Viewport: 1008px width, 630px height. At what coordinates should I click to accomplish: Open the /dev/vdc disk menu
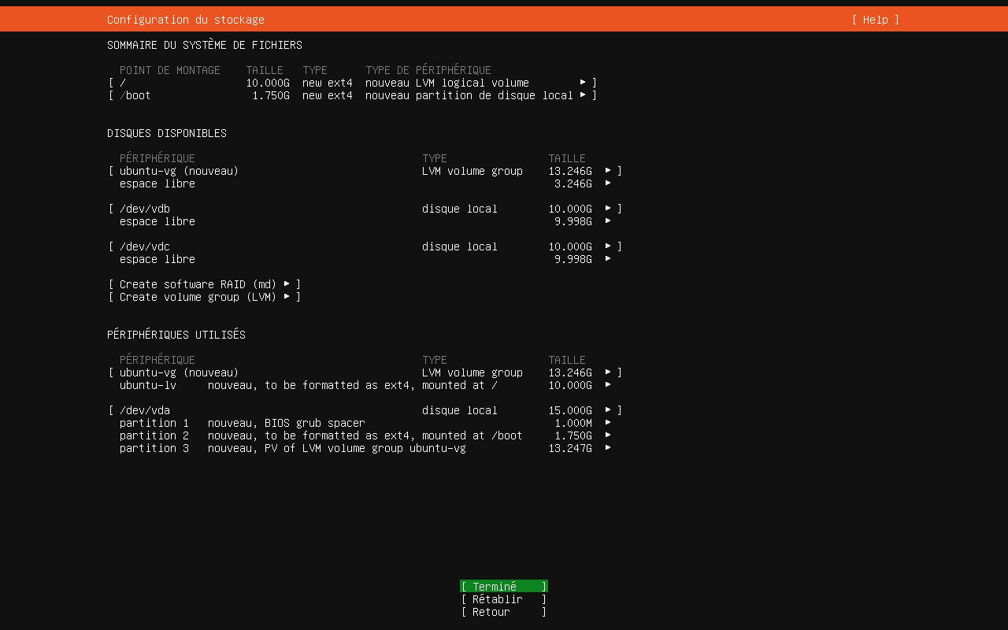pos(365,246)
